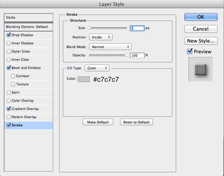Screen dimensions: 224x176
Task: Enable the Texture checkbox
Action: [13, 84]
